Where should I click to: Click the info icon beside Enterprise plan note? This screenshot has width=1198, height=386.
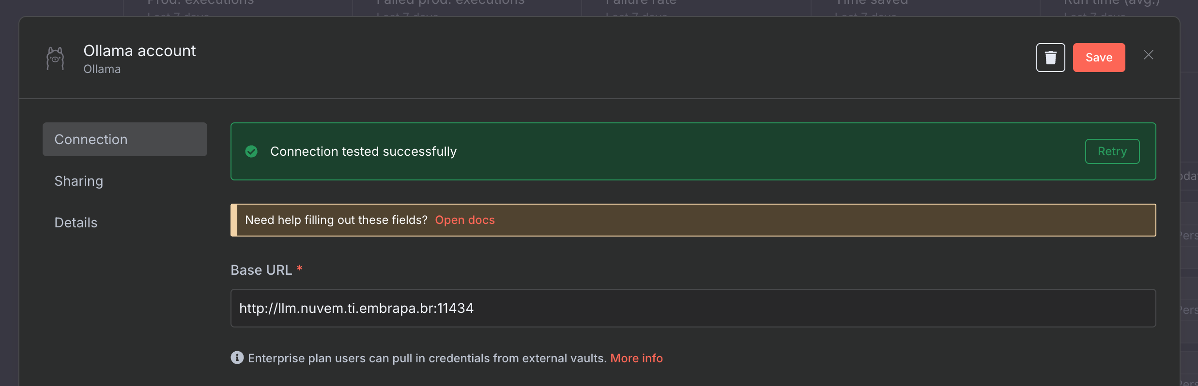point(237,357)
